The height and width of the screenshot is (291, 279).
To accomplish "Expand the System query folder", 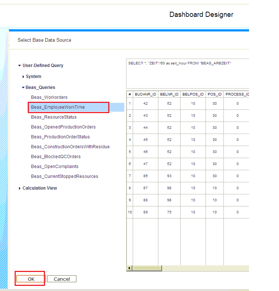I will 23,77.
